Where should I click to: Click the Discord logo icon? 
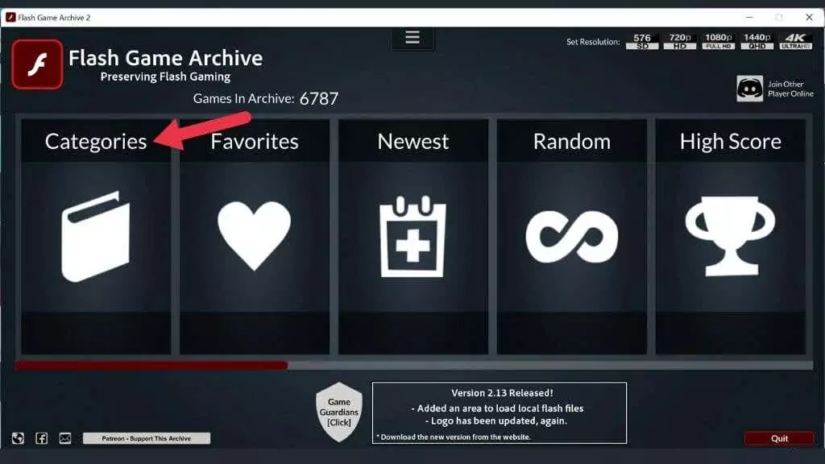[x=749, y=89]
